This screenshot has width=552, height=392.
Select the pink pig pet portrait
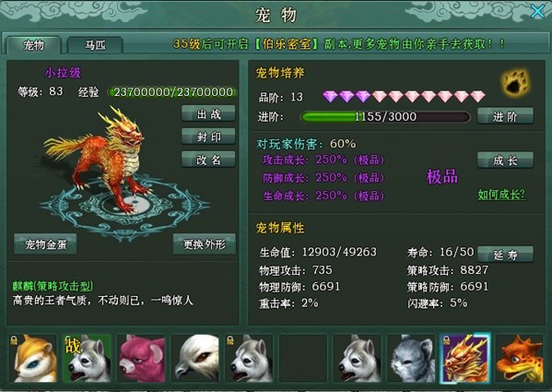[x=141, y=359]
